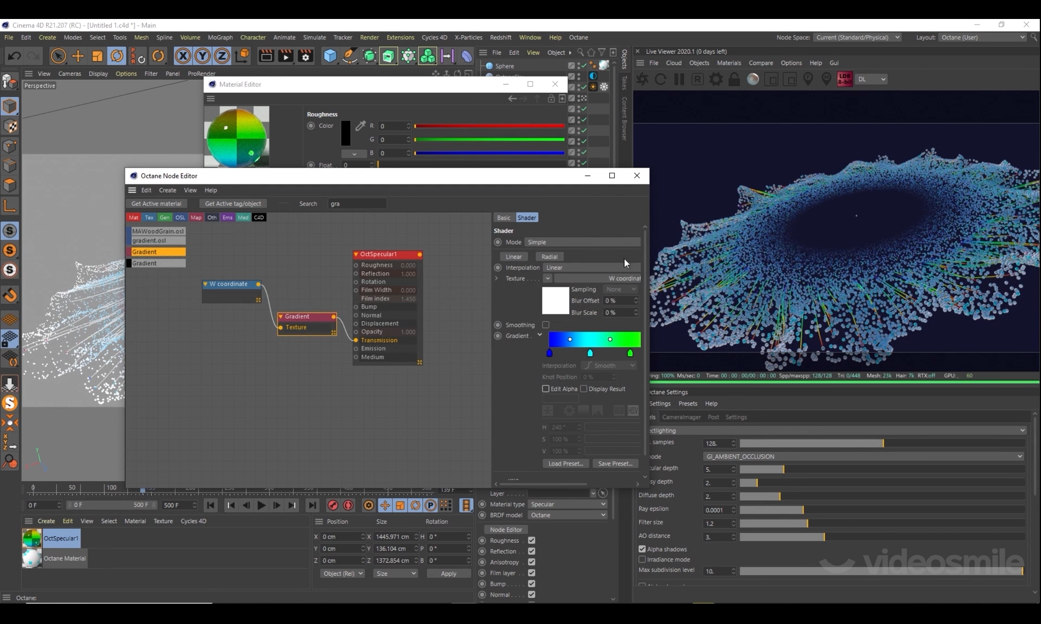Click the Load Preset button
The width and height of the screenshot is (1041, 624).
tap(566, 464)
